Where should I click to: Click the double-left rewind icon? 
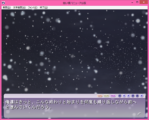pos(120,96)
